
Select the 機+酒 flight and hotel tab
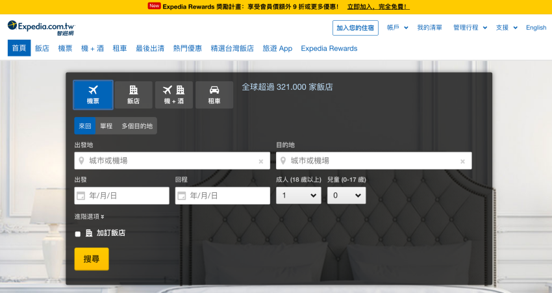[174, 95]
